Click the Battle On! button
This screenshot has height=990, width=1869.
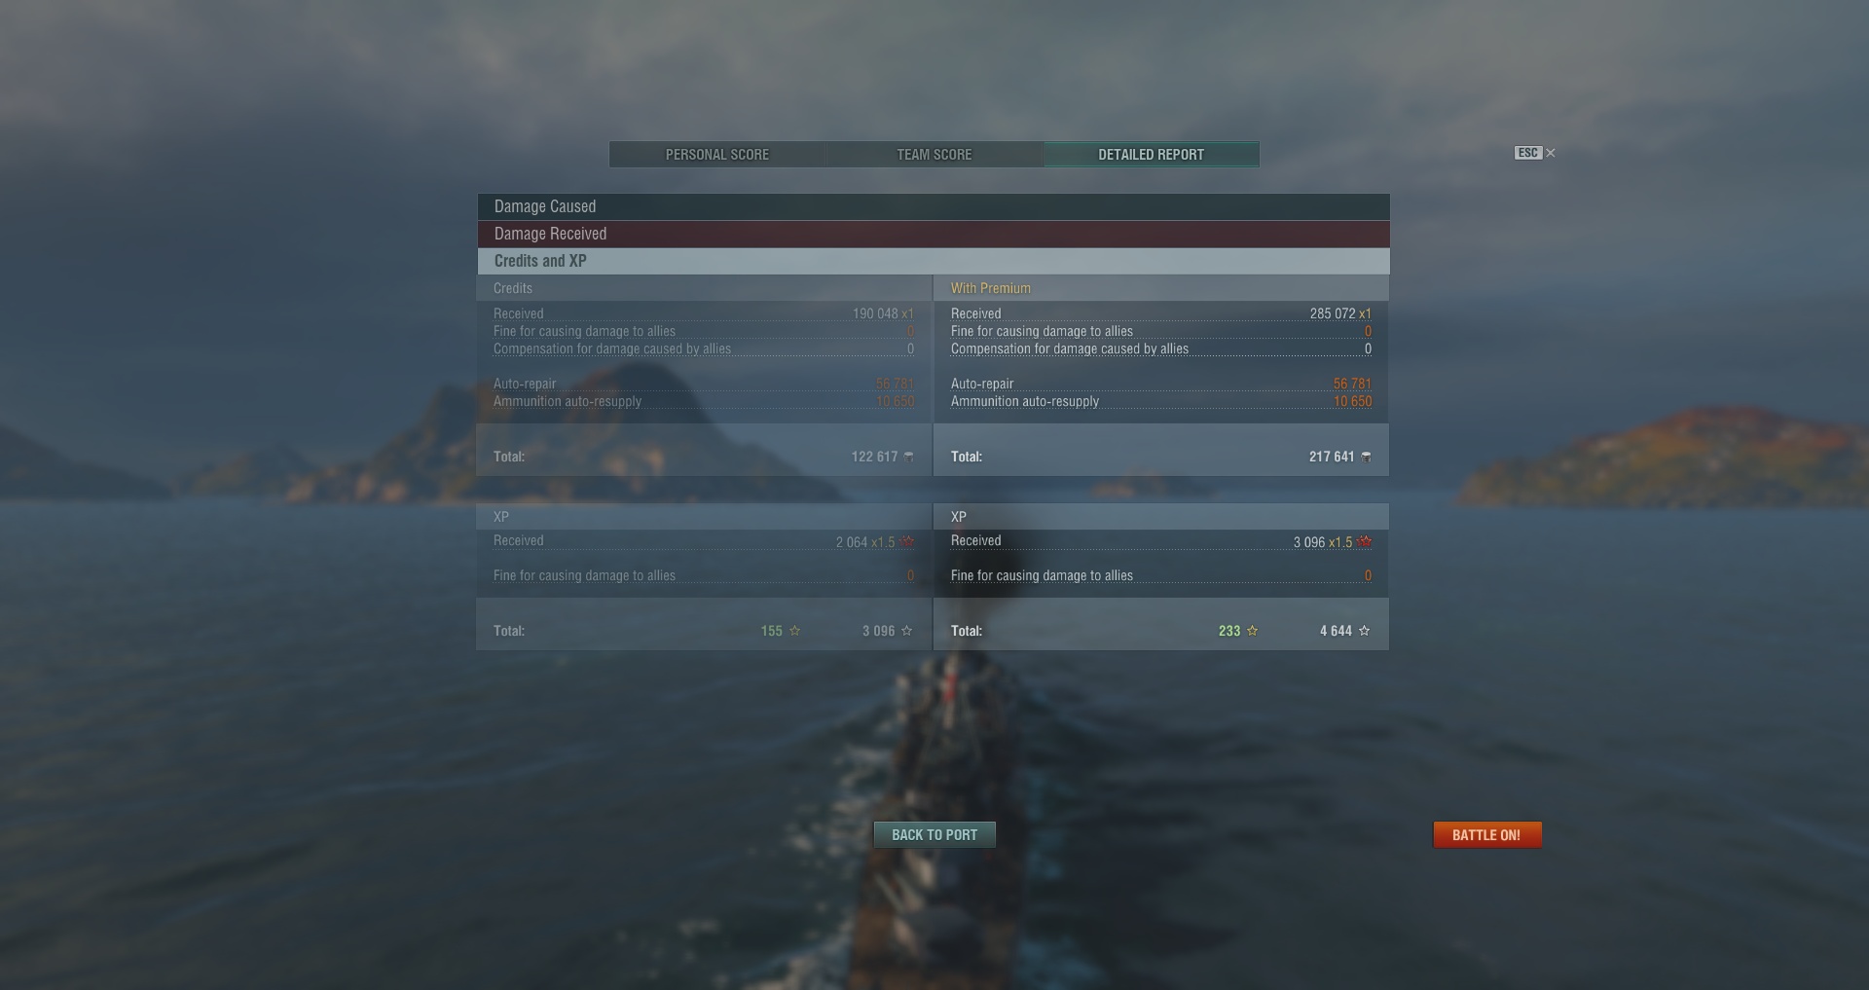pyautogui.click(x=1486, y=835)
